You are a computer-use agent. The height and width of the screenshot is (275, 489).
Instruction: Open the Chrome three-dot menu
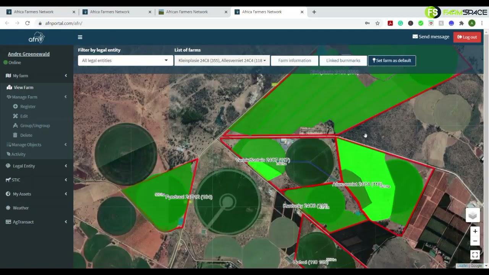click(x=482, y=23)
